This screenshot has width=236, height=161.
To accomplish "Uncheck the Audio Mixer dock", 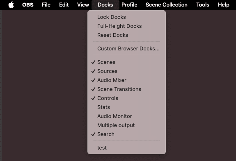I will pos(126,80).
